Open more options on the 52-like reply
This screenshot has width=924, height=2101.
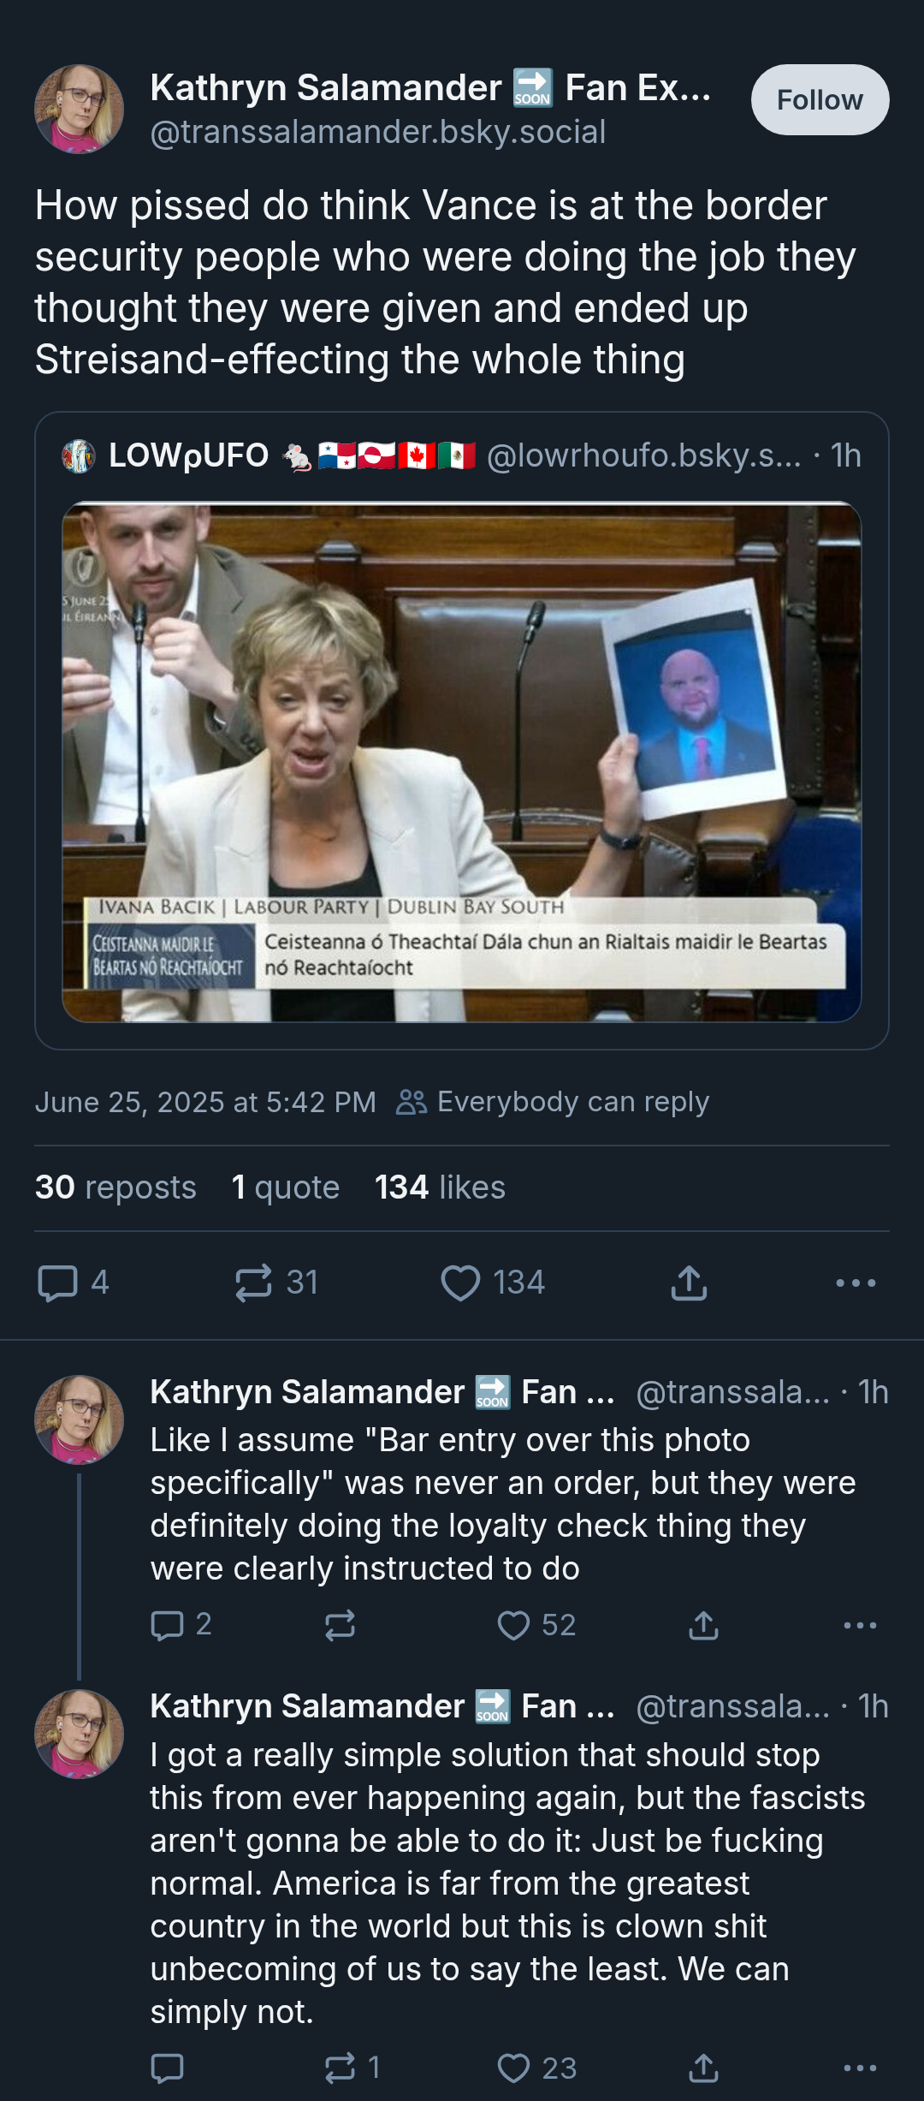860,1625
